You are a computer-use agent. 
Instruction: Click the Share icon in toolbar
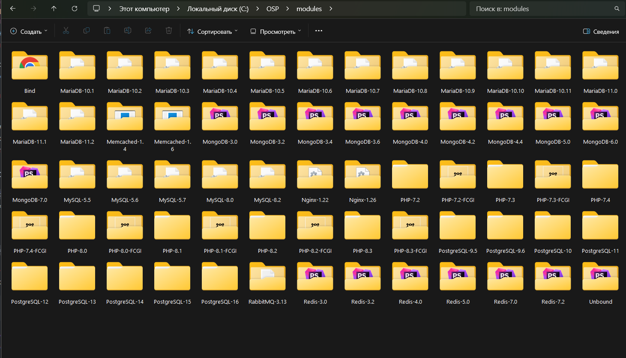148,31
